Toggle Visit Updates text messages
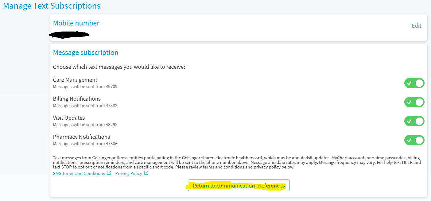Image resolution: width=431 pixels, height=201 pixels. 414,121
